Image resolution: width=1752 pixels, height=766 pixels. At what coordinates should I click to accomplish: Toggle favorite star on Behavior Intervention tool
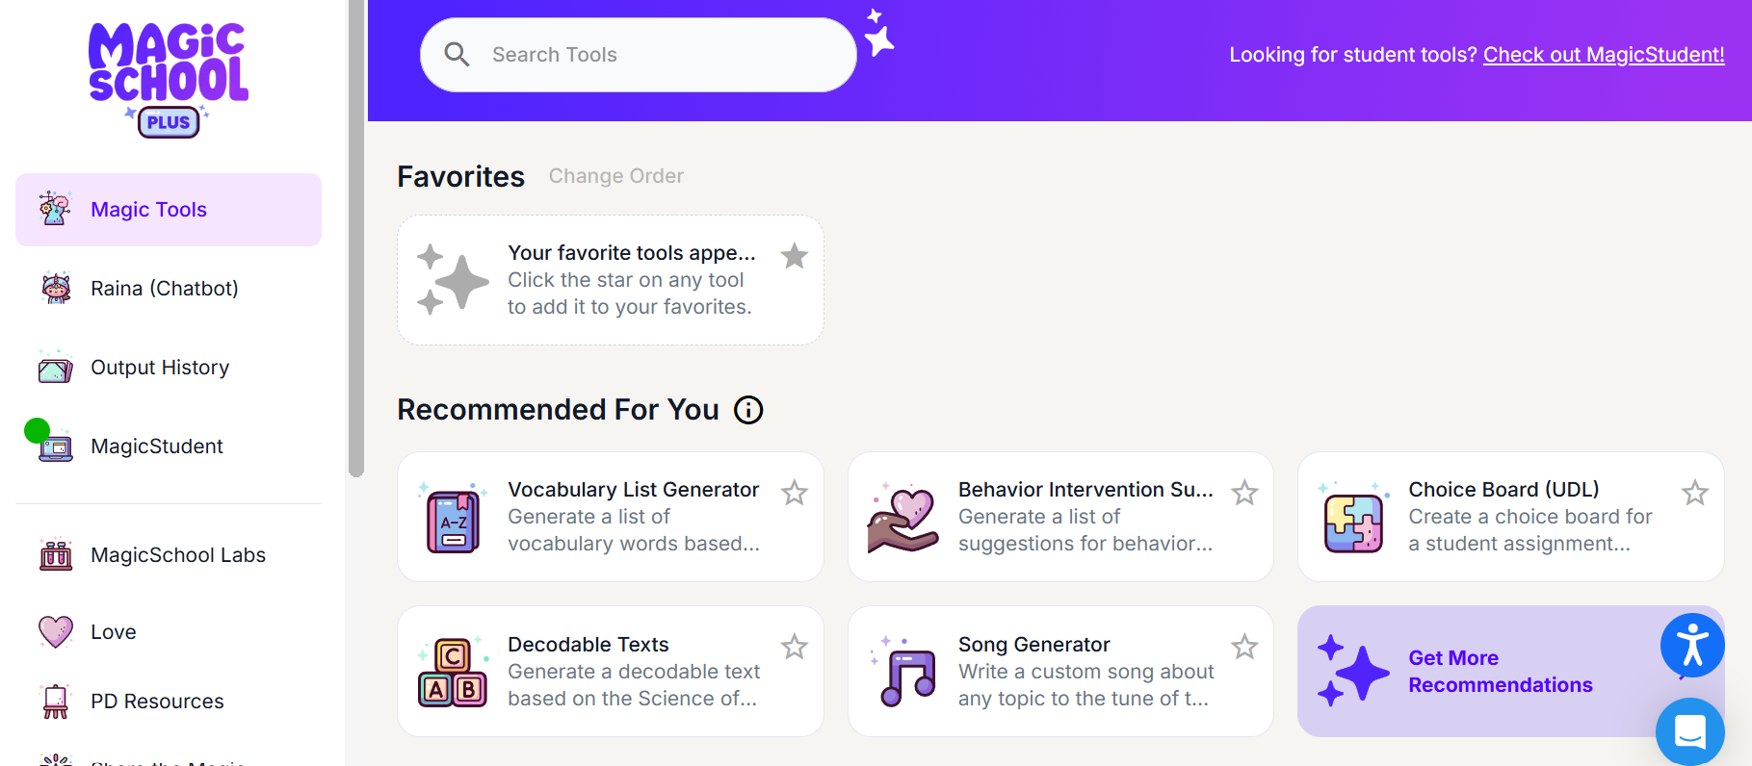tap(1244, 493)
